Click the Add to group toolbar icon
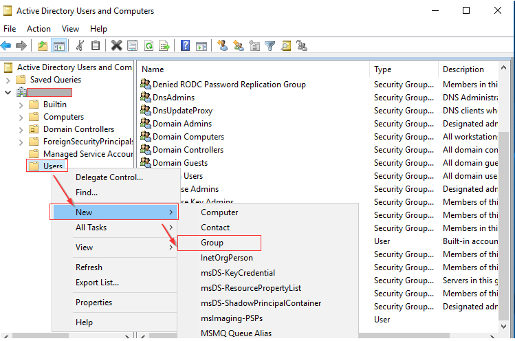The width and height of the screenshot is (515, 341). [x=302, y=45]
